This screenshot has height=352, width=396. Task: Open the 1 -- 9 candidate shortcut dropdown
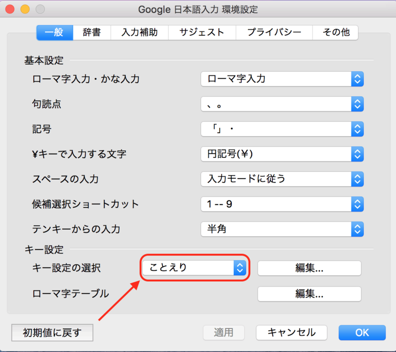(x=282, y=204)
